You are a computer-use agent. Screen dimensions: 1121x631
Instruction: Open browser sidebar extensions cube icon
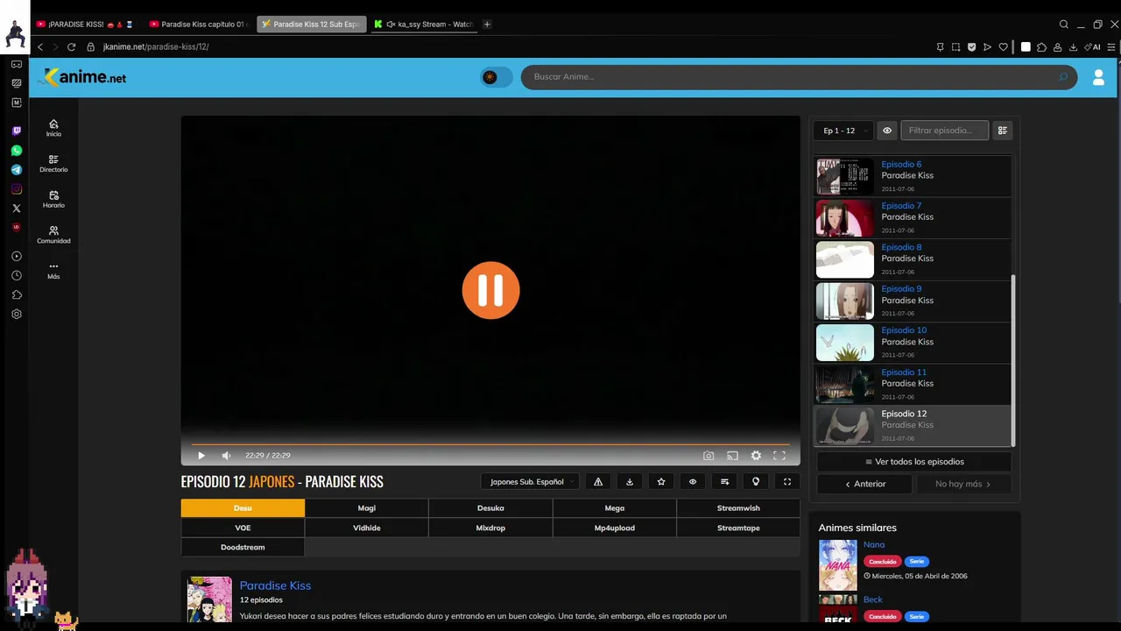point(16,294)
